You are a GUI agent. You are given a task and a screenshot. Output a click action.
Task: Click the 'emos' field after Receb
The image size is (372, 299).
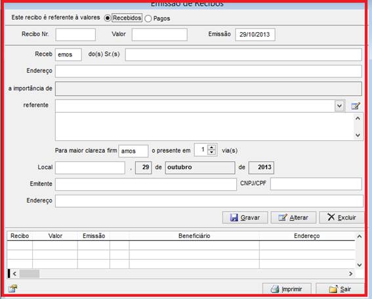pyautogui.click(x=68, y=54)
